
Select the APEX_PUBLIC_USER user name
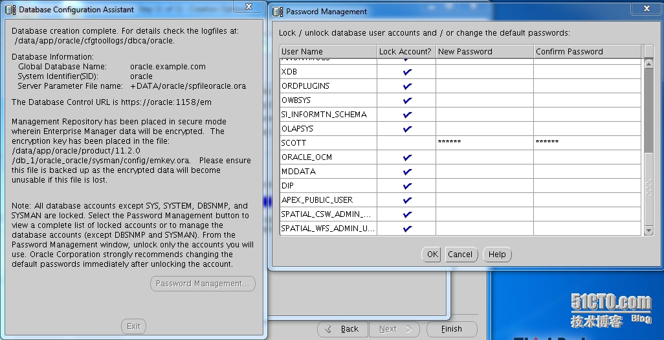tap(328, 199)
